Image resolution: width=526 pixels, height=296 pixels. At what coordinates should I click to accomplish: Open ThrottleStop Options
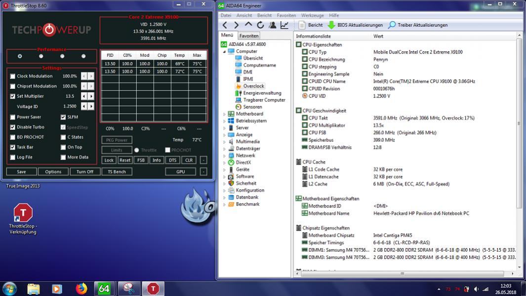(53, 171)
